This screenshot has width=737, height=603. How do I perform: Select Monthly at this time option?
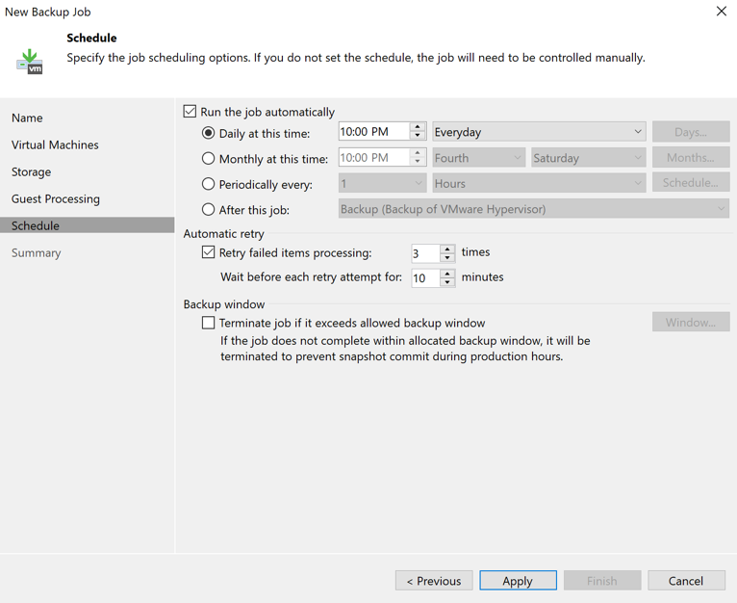coord(208,158)
